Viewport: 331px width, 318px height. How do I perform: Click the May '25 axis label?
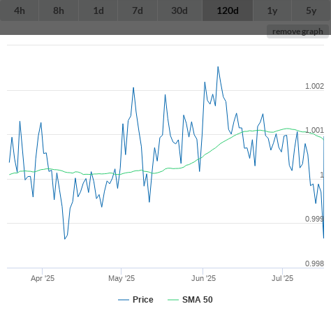[x=122, y=278]
